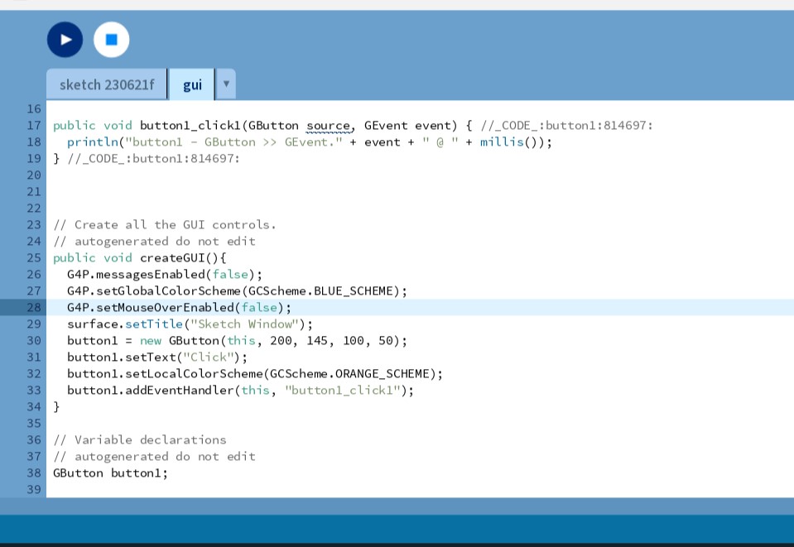Screen dimensions: 794x547
Task: Switch to the sketch 230621f tab
Action: [x=107, y=84]
